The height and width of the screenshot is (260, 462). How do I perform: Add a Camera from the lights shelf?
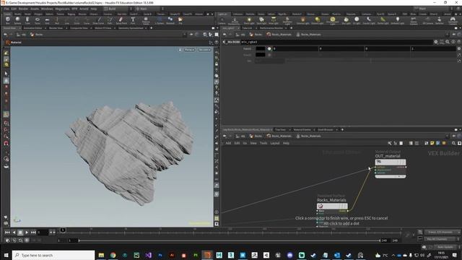point(222,20)
